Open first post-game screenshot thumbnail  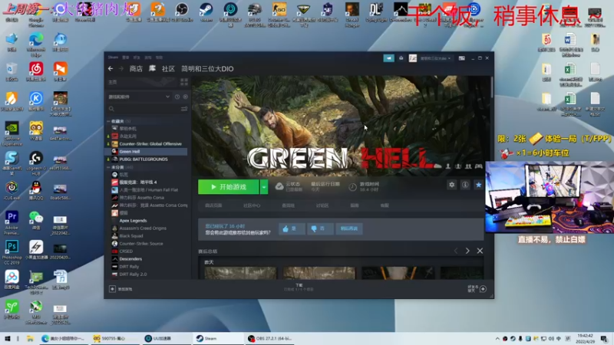click(x=240, y=273)
